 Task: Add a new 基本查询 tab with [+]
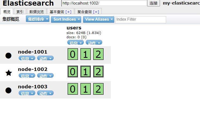[68, 12]
